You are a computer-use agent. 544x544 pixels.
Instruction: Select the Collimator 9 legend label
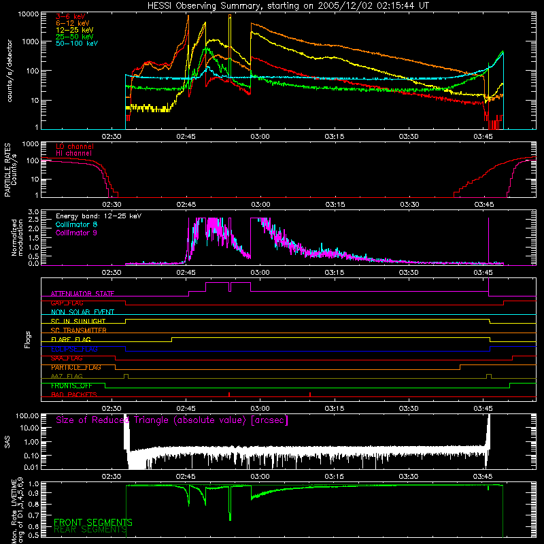pos(76,233)
